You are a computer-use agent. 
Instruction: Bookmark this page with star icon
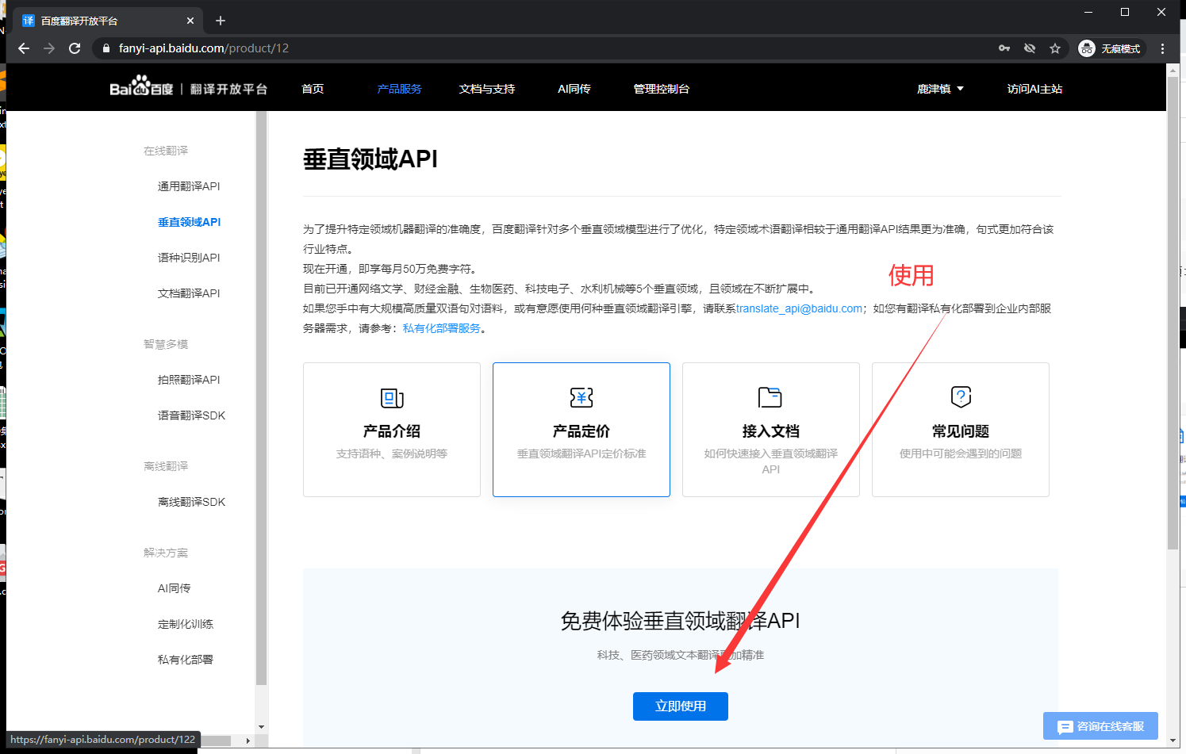1055,48
